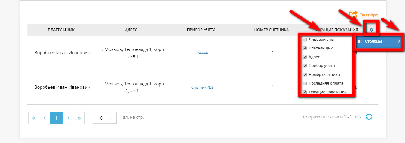The image size is (405, 143).
Task: Select page 1 in pagination
Action: coord(56,118)
